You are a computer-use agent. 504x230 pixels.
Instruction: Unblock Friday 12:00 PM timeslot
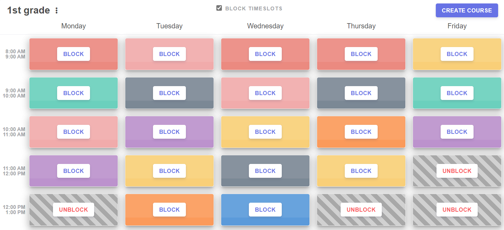tap(457, 210)
